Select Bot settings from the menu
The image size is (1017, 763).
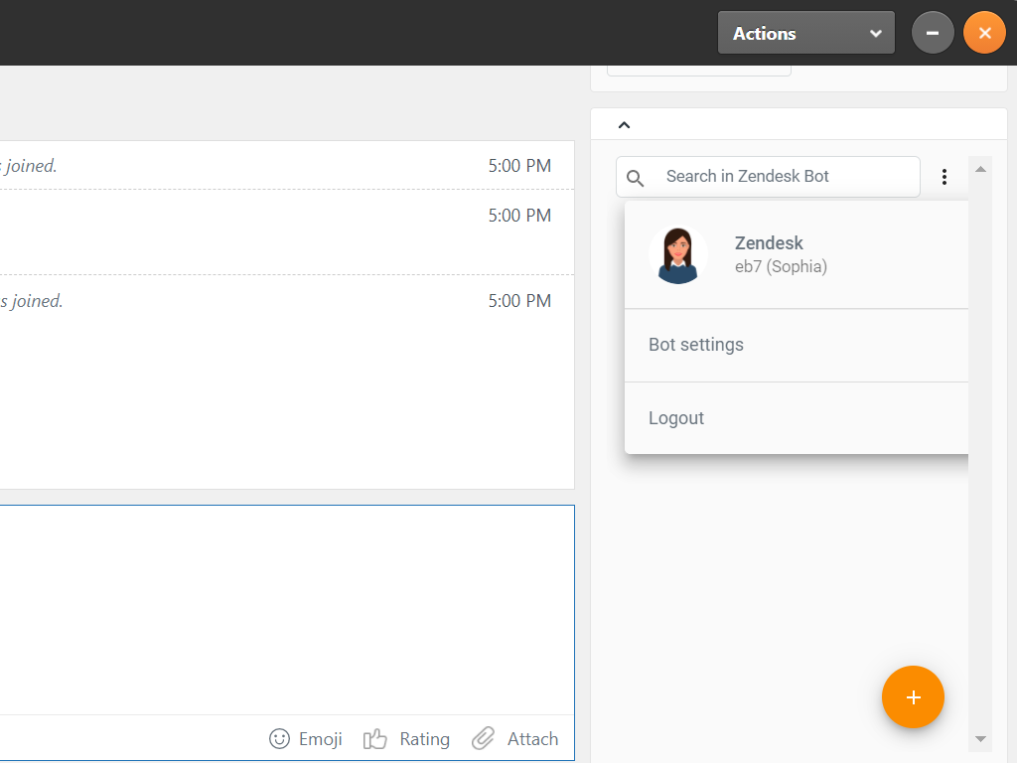(696, 345)
